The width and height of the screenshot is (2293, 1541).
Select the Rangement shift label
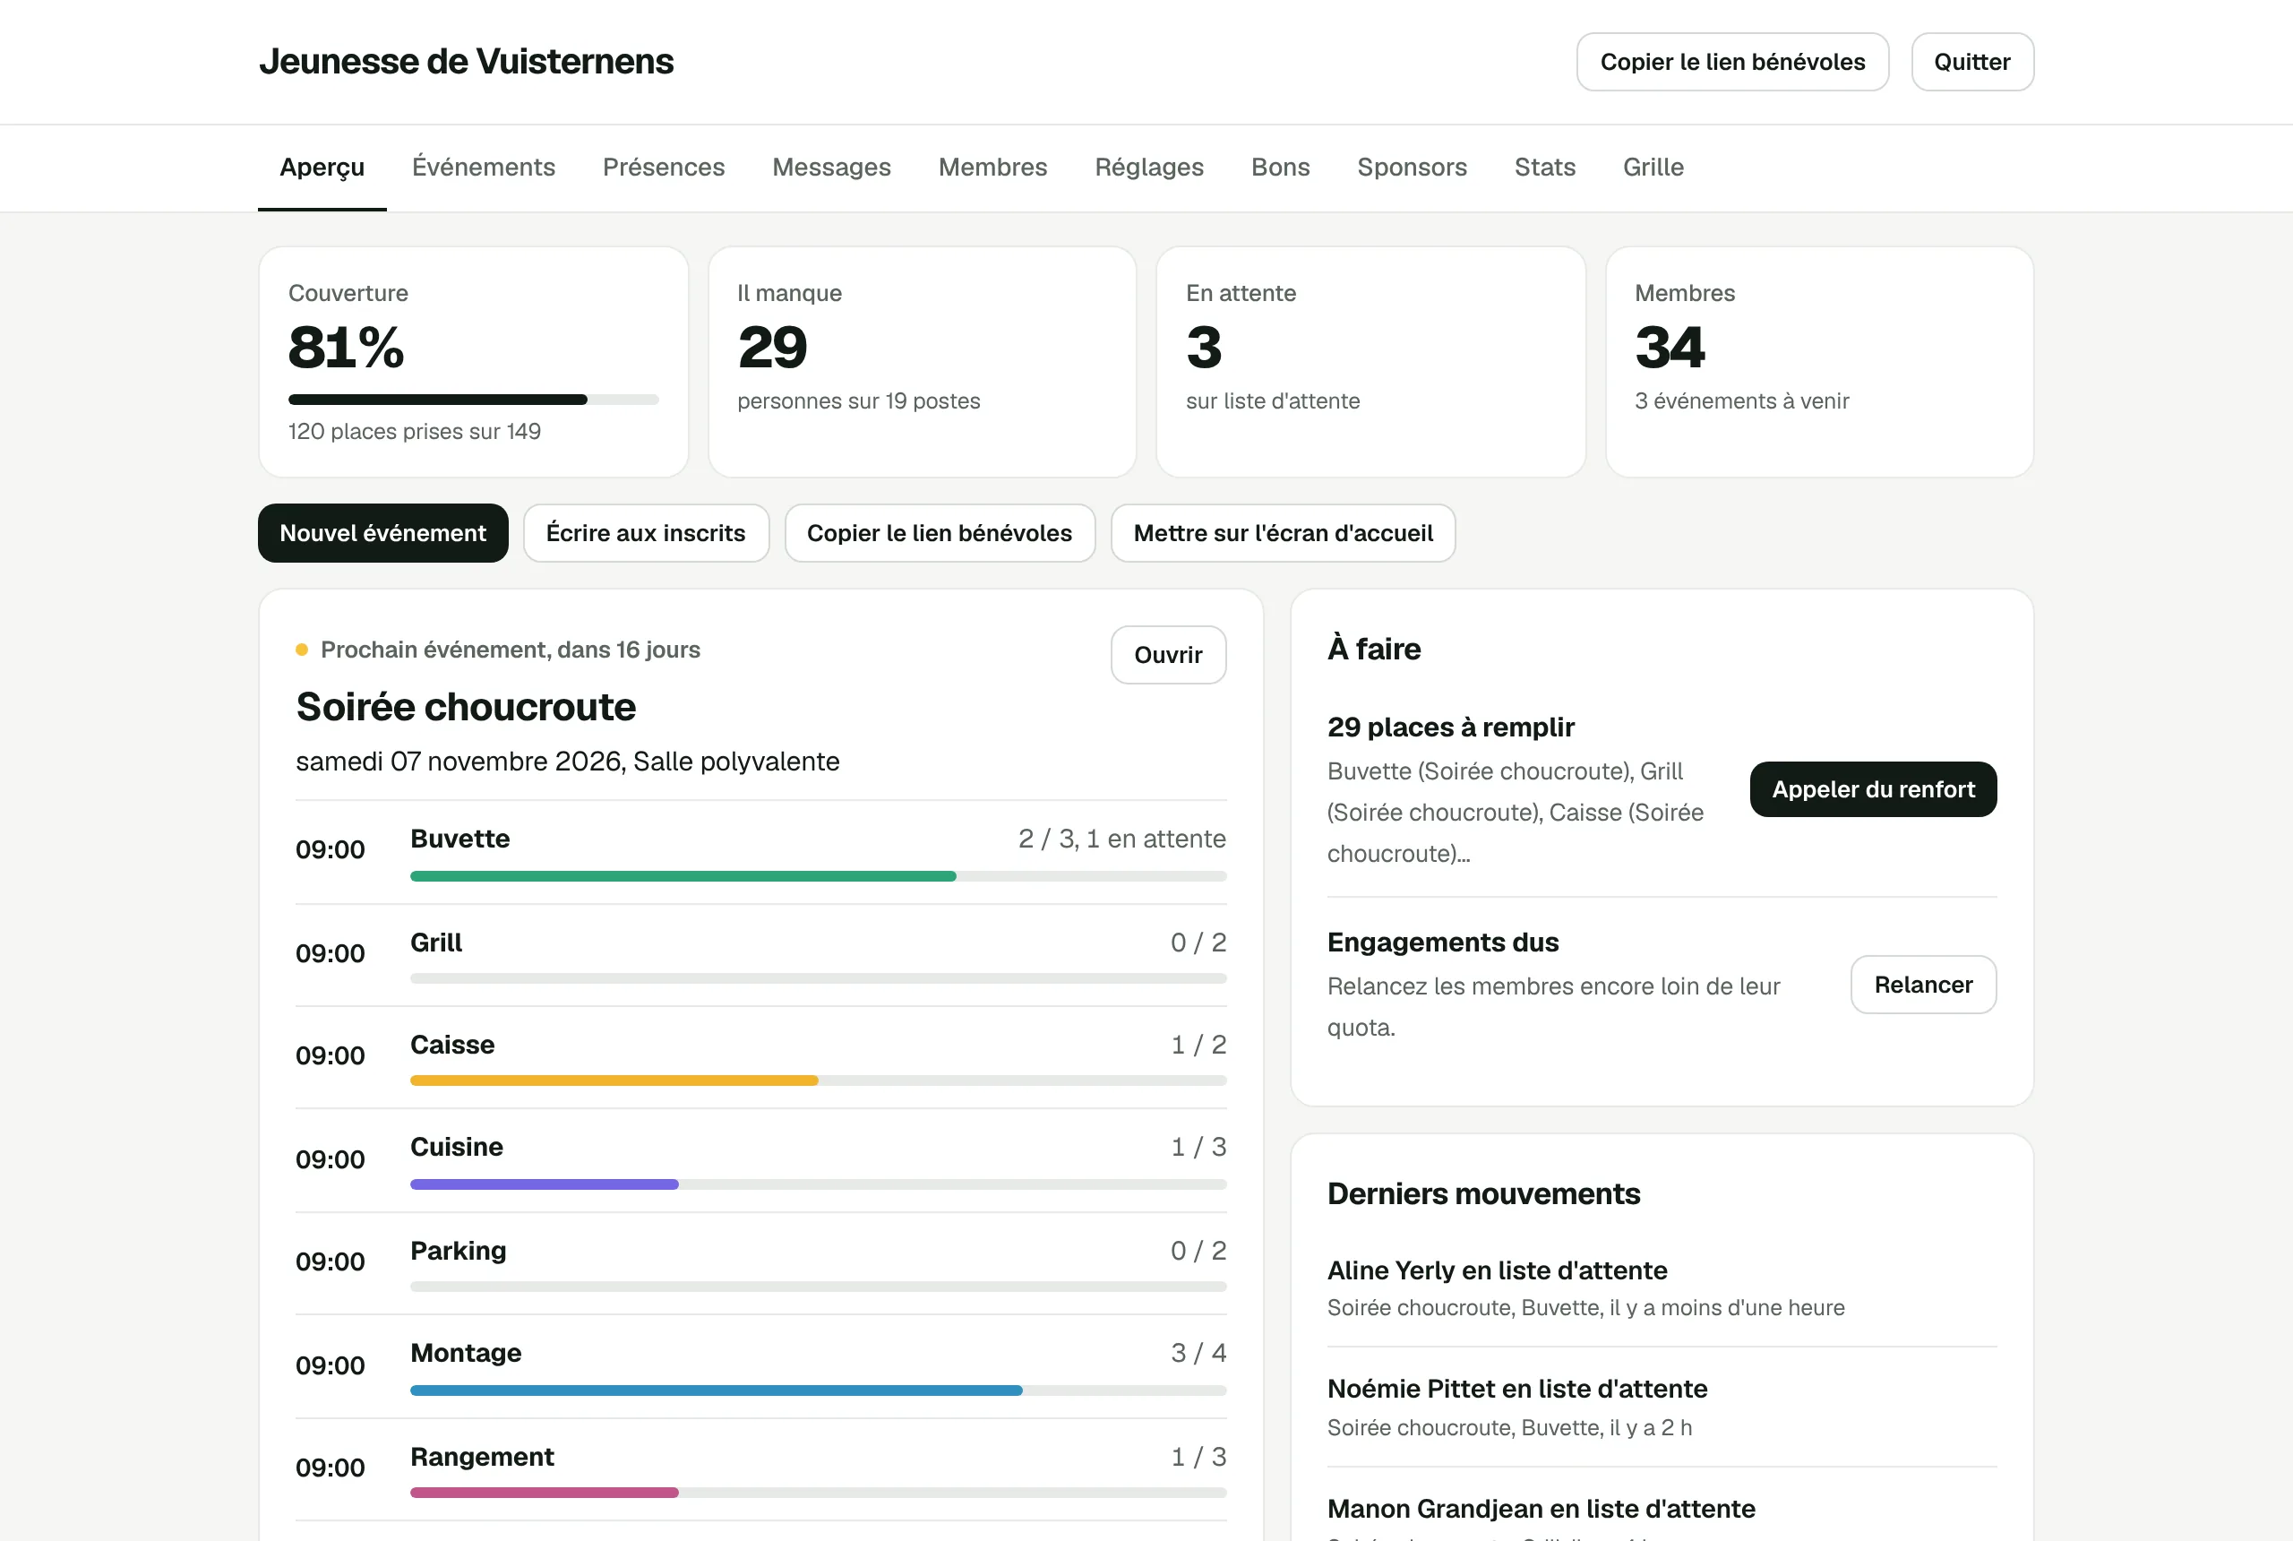483,1457
